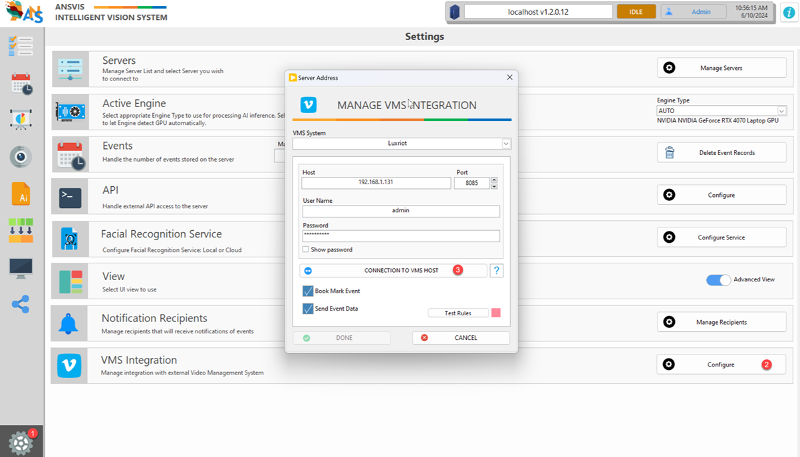Image resolution: width=800 pixels, height=457 pixels.
Task: Click the Host IP address field
Action: click(376, 183)
